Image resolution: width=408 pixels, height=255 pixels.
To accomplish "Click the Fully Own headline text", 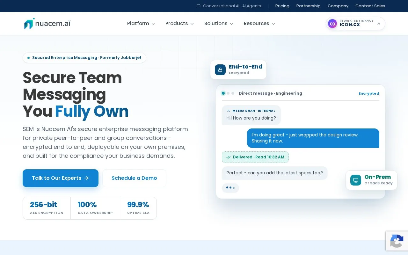I will [92, 111].
